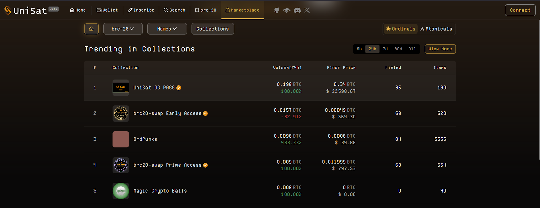Click the 0.00849 BTC floor price
Screen dimensions: 540x208
[x=340, y=110]
